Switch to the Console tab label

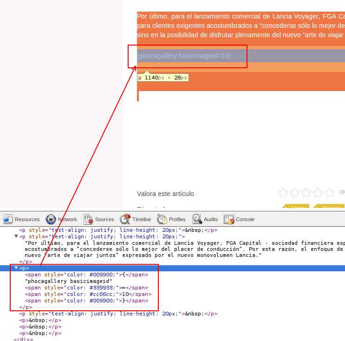[245, 219]
